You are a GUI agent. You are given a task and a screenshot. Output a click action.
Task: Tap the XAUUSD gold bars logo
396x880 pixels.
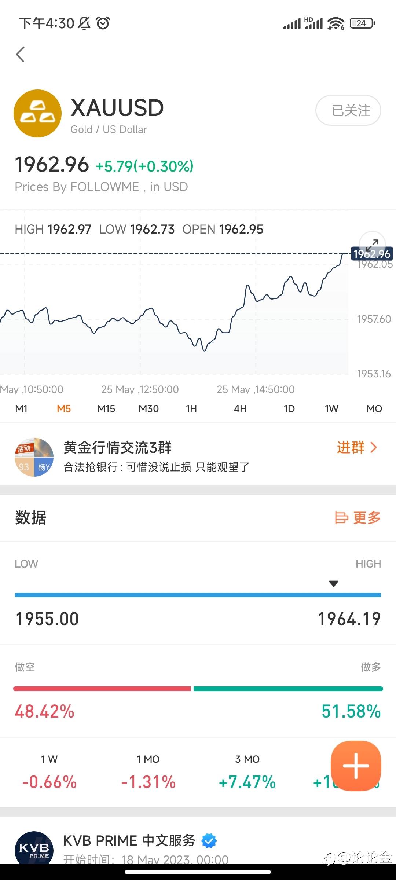pyautogui.click(x=37, y=114)
